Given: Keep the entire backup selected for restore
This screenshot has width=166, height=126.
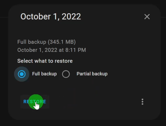Looking at the screenshot, I should pos(22,74).
